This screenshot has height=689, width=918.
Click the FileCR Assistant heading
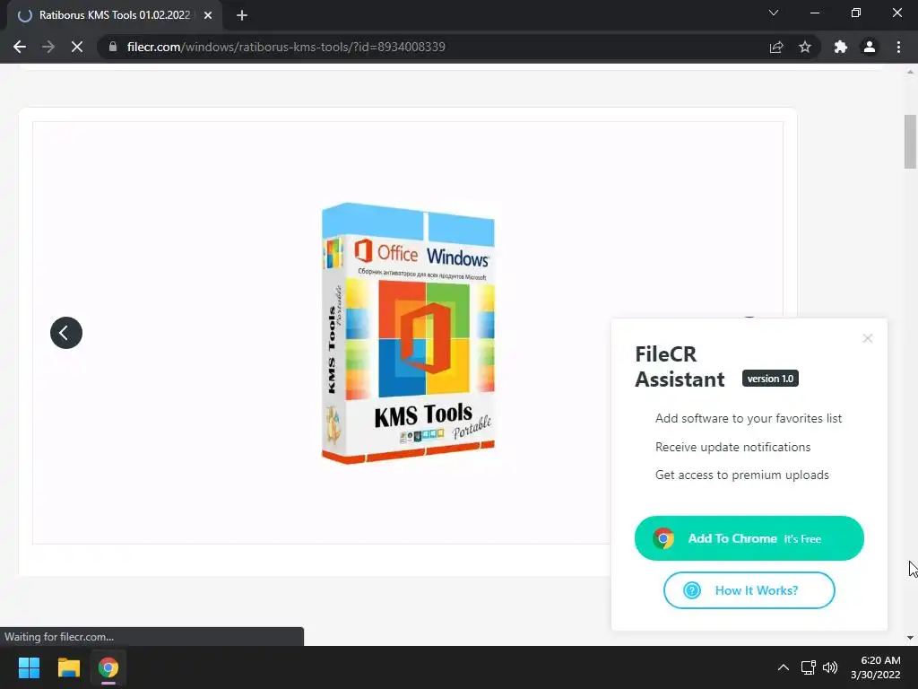pyautogui.click(x=680, y=367)
